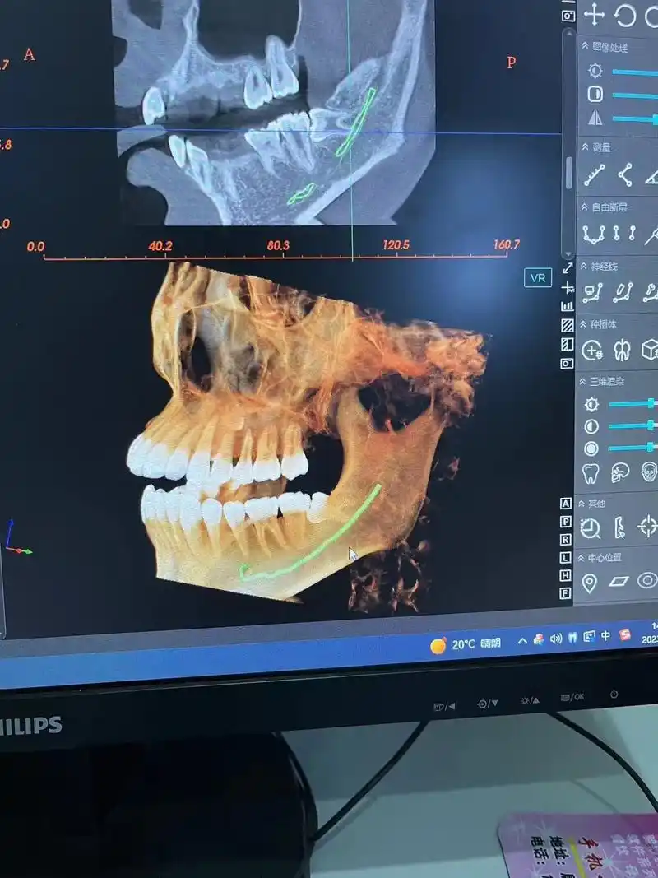Click the 中 input method indicator
The height and width of the screenshot is (878, 658).
pos(606,636)
